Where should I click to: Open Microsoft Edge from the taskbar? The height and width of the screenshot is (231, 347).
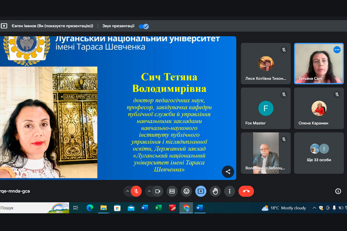[90, 208]
